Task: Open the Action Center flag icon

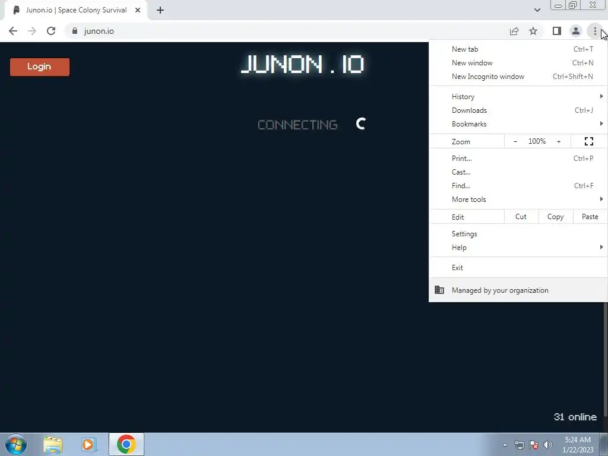Action: click(534, 445)
